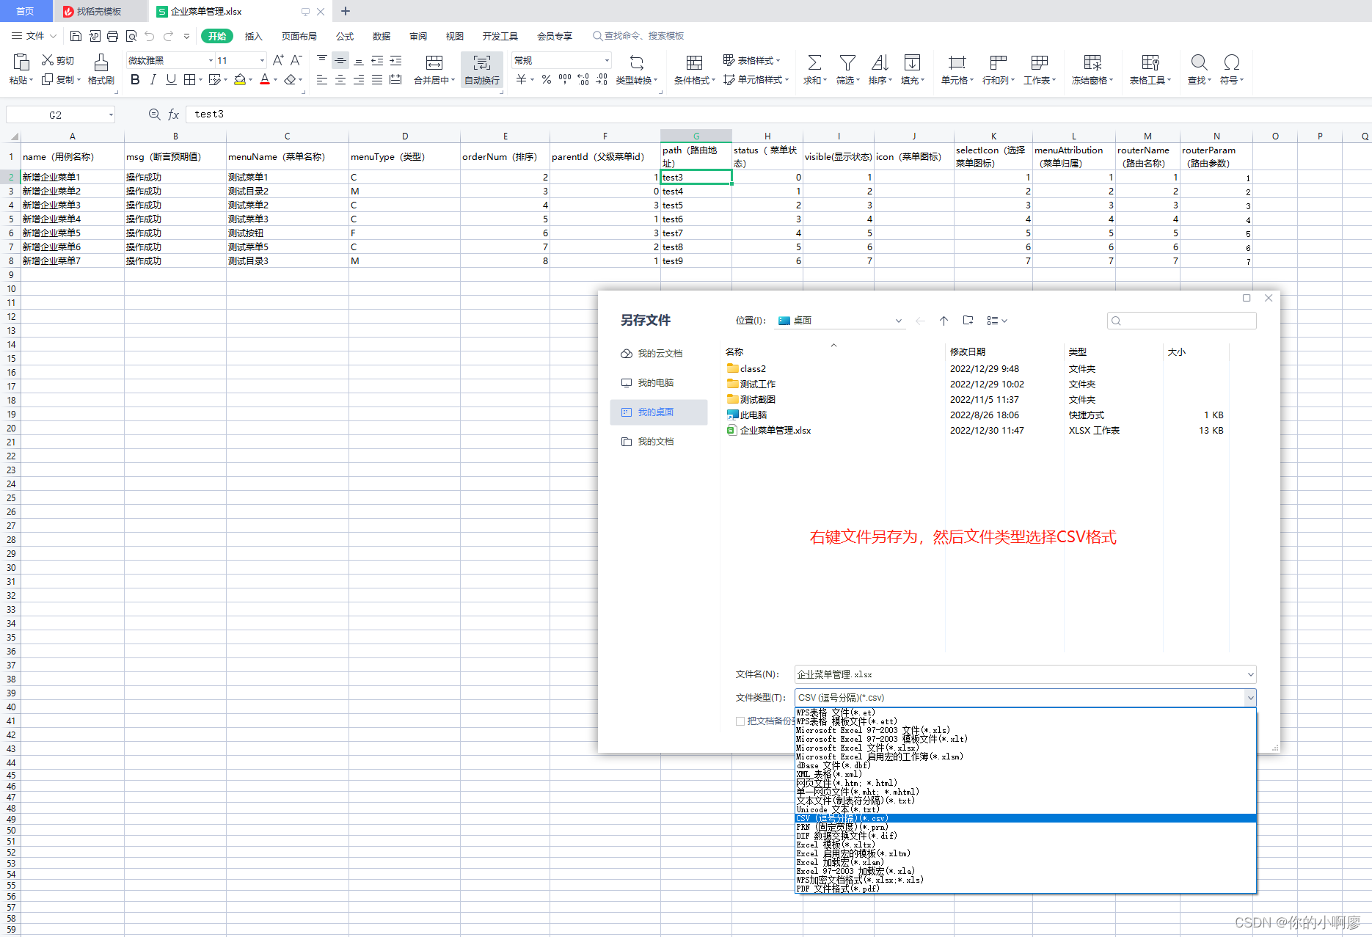Open the font size dropdown
Viewport: 1372px width, 937px height.
click(262, 60)
